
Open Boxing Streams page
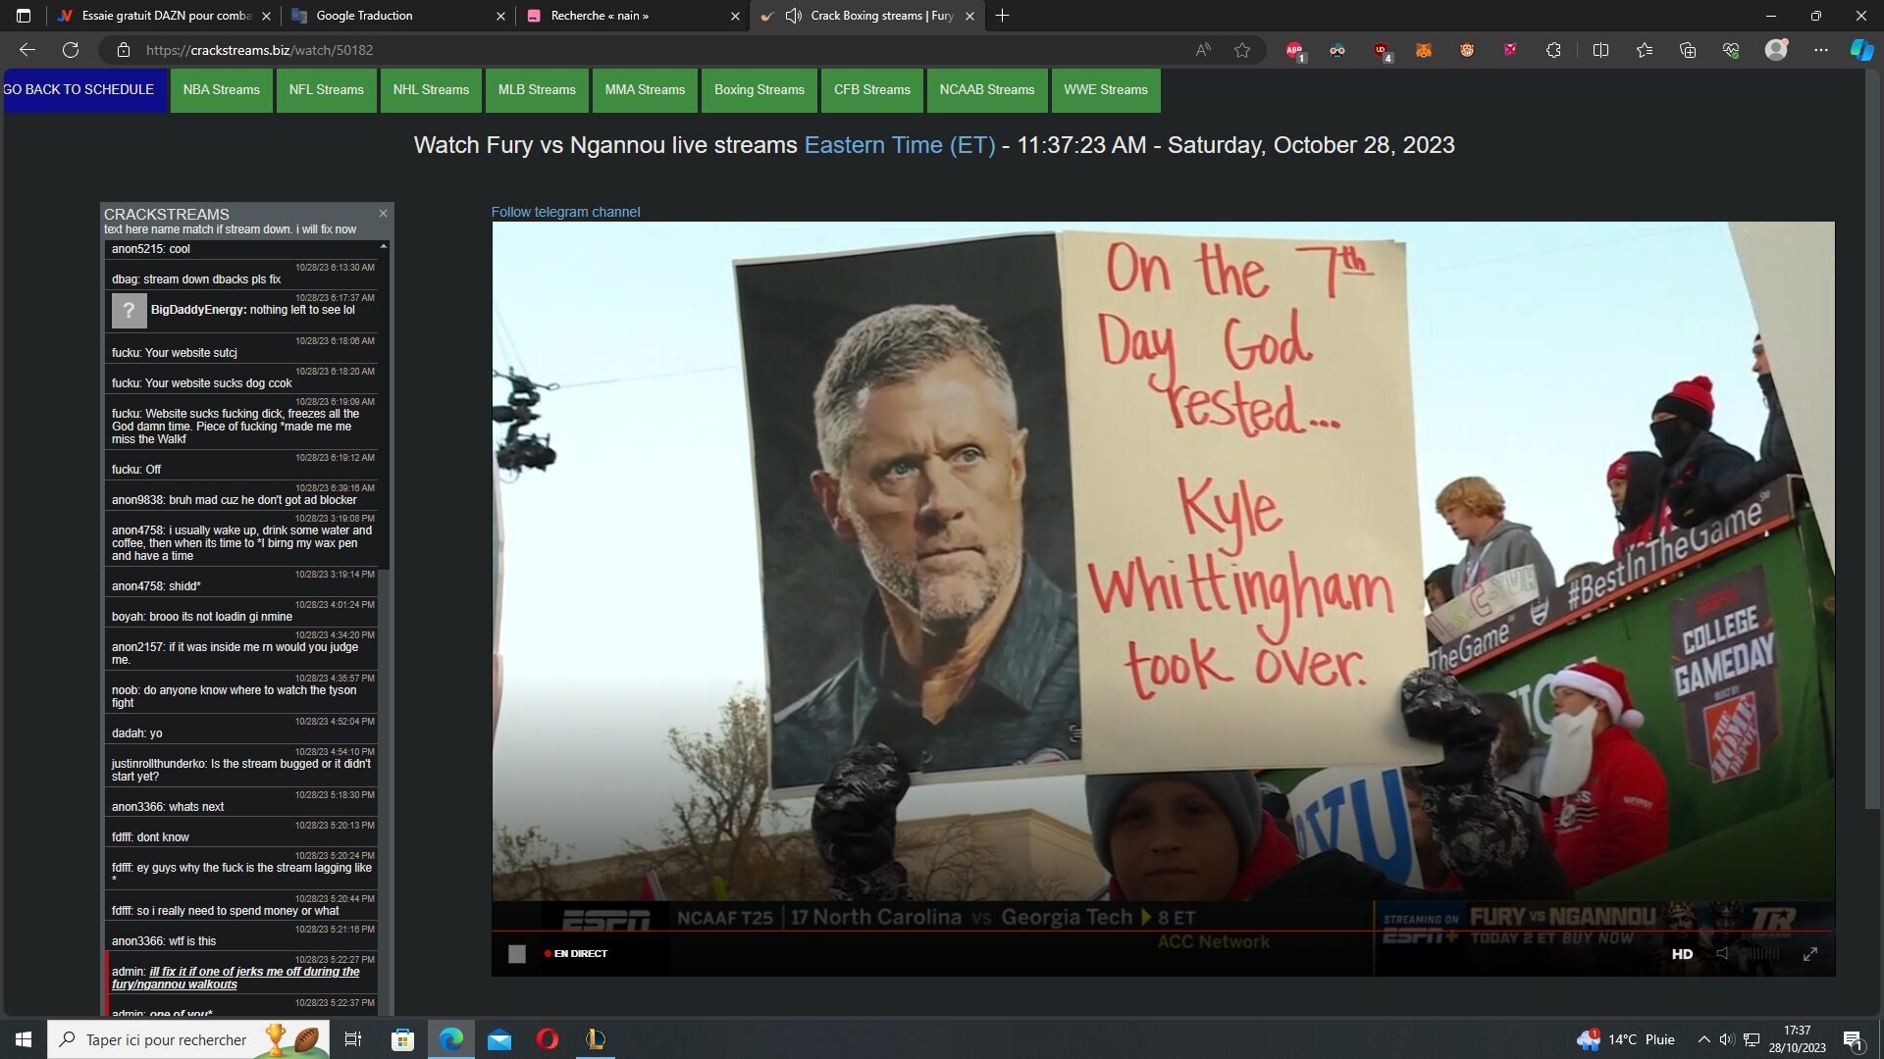(759, 89)
